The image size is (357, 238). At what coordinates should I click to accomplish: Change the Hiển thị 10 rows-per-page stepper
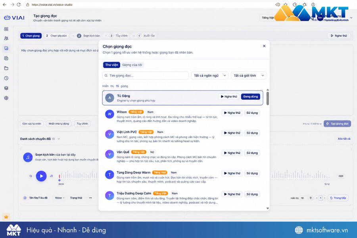[x=311, y=198]
